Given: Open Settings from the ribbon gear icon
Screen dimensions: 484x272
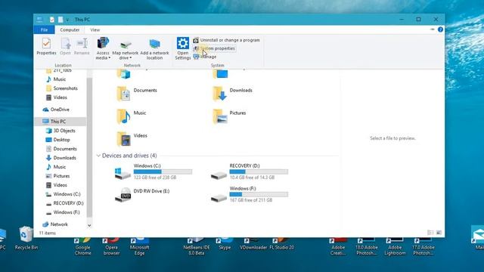Looking at the screenshot, I should pos(183,43).
